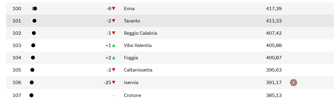336x111 pixels.
Task: Click the red down arrow for Taranto
Action: tap(114, 21)
